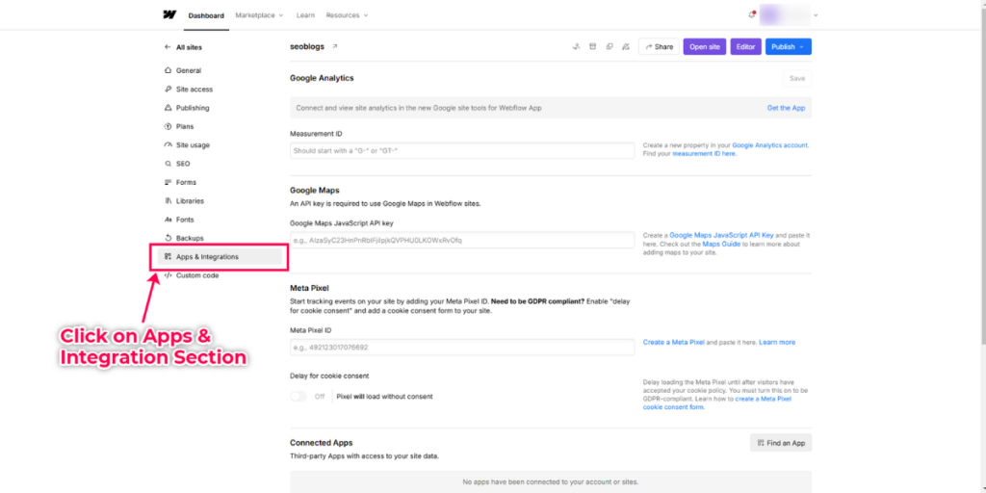Click the Connected Apps heading

(322, 443)
